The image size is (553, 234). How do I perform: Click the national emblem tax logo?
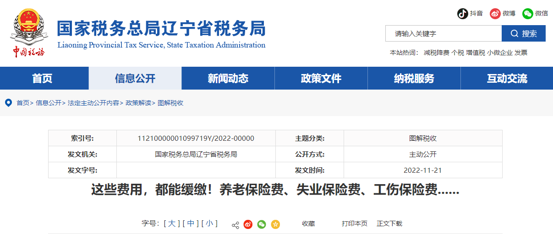click(28, 33)
